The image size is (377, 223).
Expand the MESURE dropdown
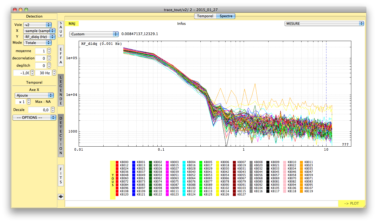click(324, 23)
